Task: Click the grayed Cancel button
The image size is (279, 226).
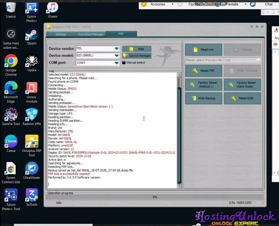Action: 242,50
